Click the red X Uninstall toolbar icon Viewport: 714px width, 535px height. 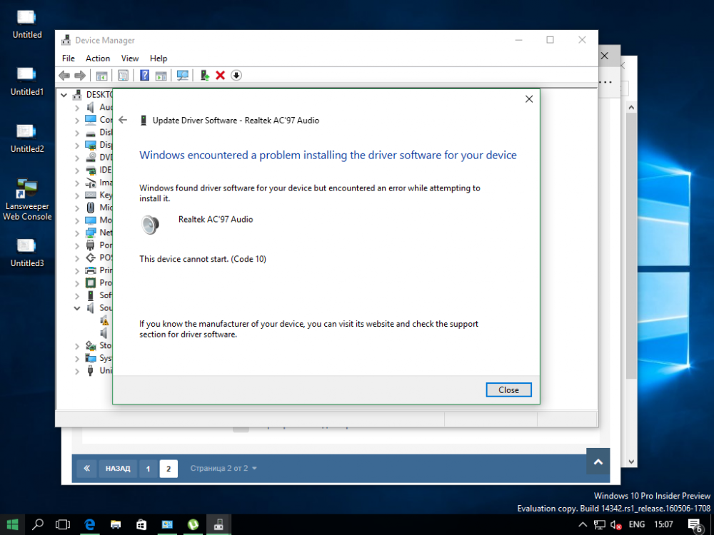point(221,76)
